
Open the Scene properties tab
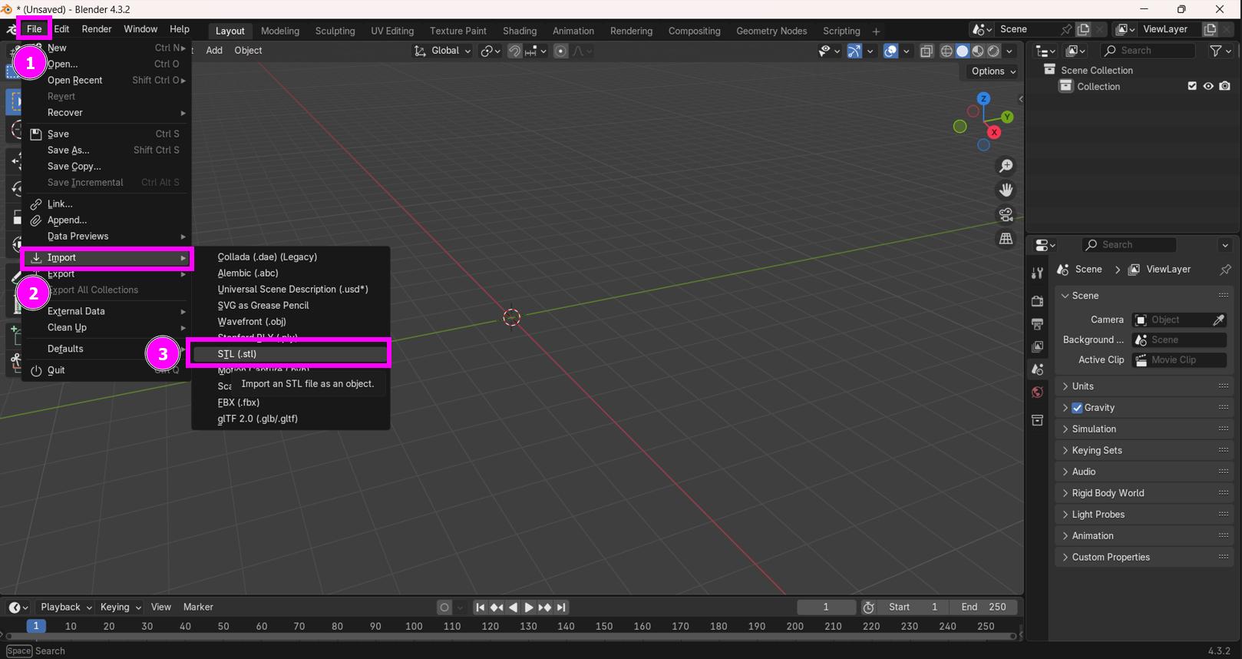click(1037, 369)
